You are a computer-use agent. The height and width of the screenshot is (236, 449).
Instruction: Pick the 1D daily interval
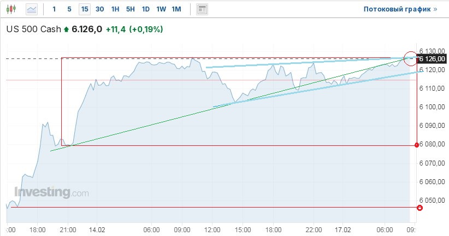click(145, 9)
